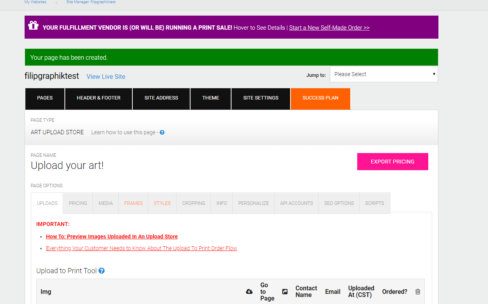Click the Export Pricing button
This screenshot has height=304, width=488.
[x=392, y=162]
